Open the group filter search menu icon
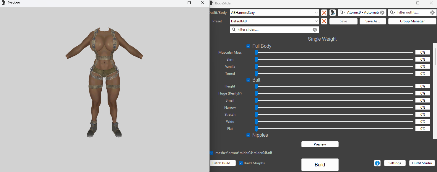 (x=342, y=13)
